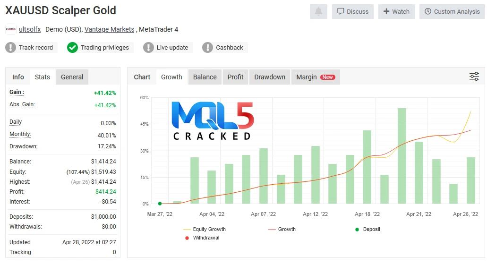
Task: Switch to the Drawdown chart tab
Action: click(x=270, y=77)
